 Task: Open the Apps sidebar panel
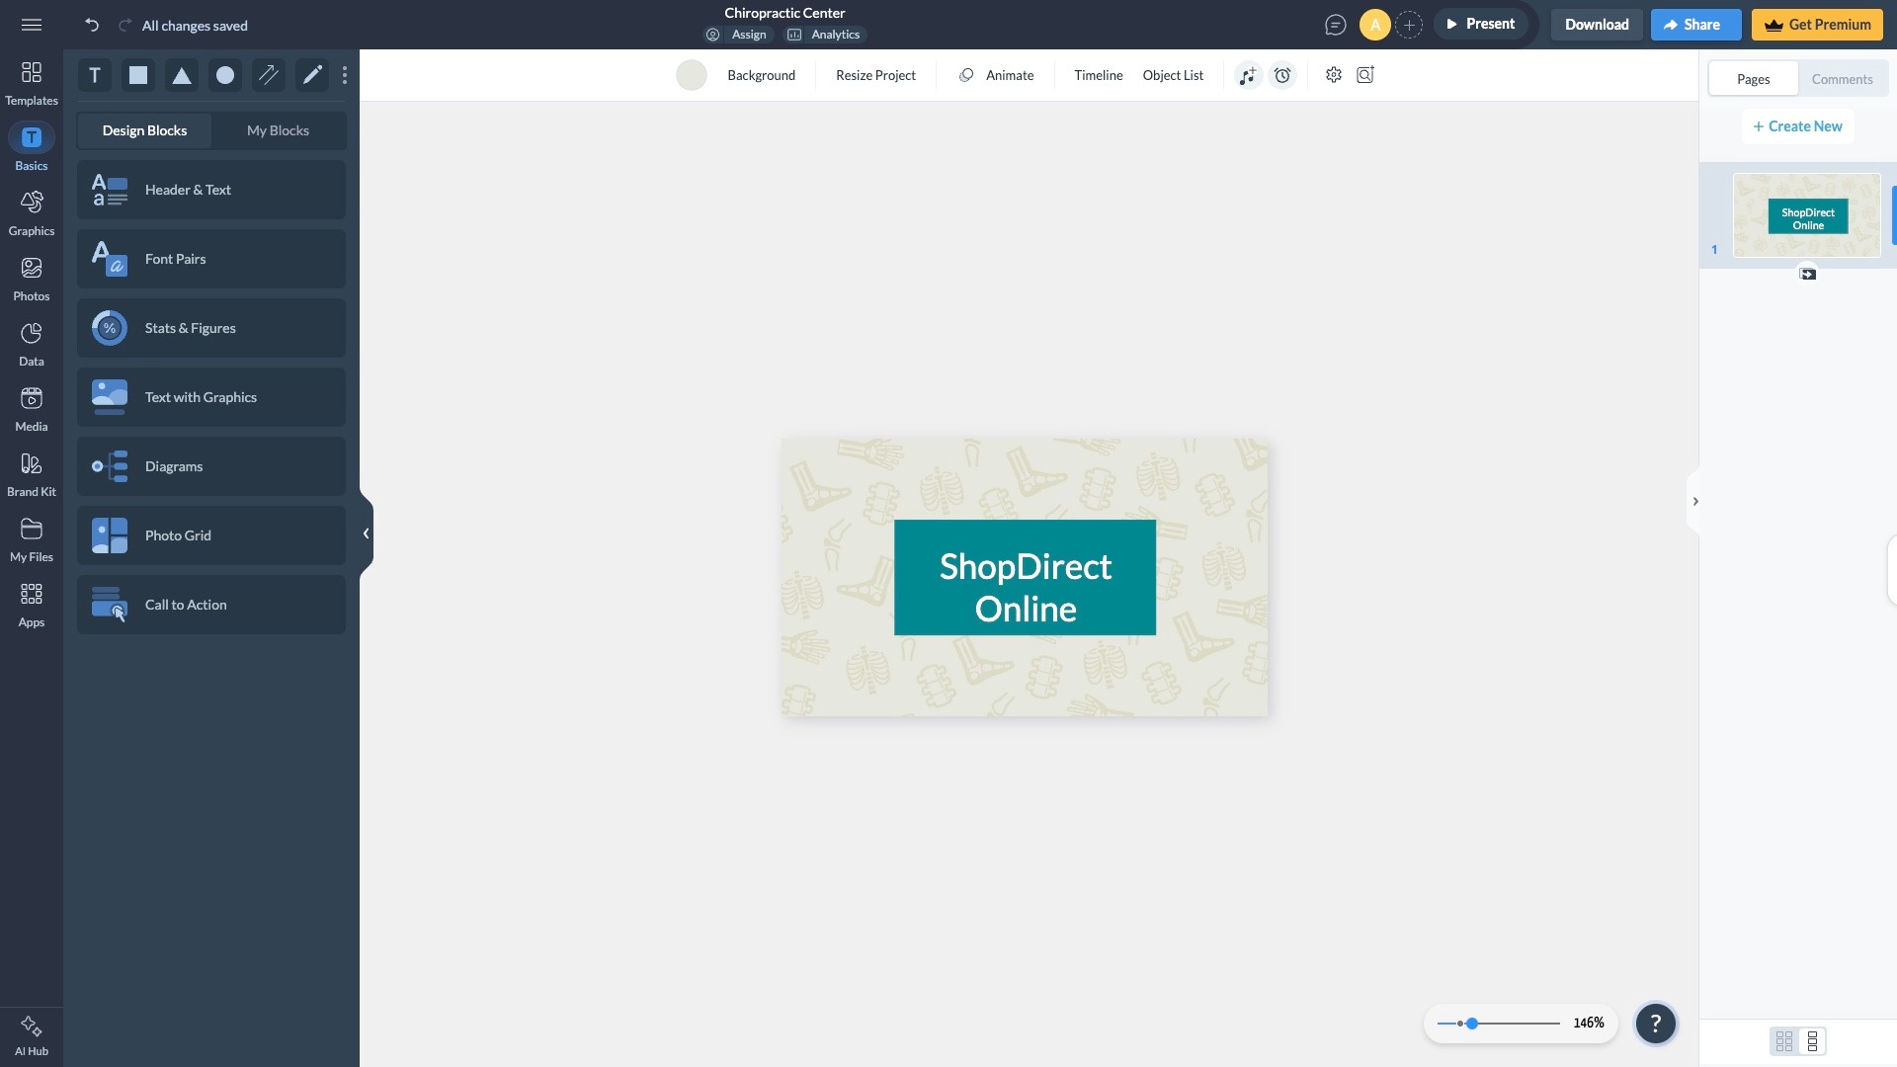32,605
